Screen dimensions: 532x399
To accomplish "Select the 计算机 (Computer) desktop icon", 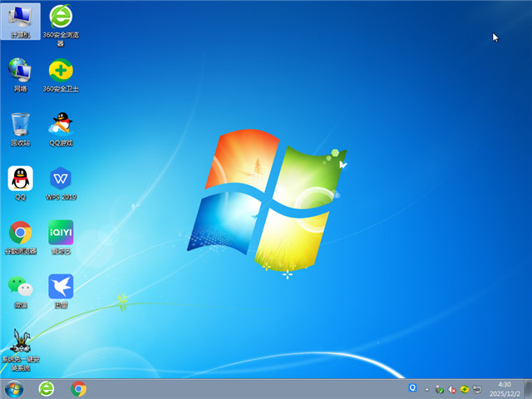I will [20, 18].
